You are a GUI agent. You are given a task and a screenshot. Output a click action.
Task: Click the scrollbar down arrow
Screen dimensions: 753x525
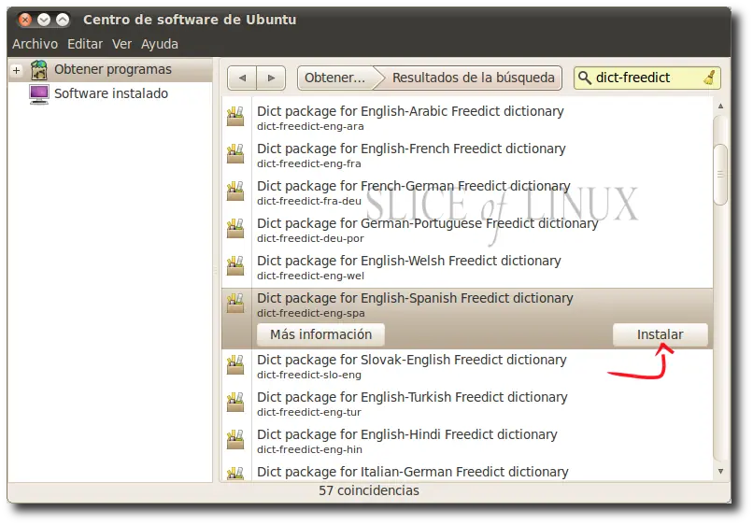pos(720,472)
